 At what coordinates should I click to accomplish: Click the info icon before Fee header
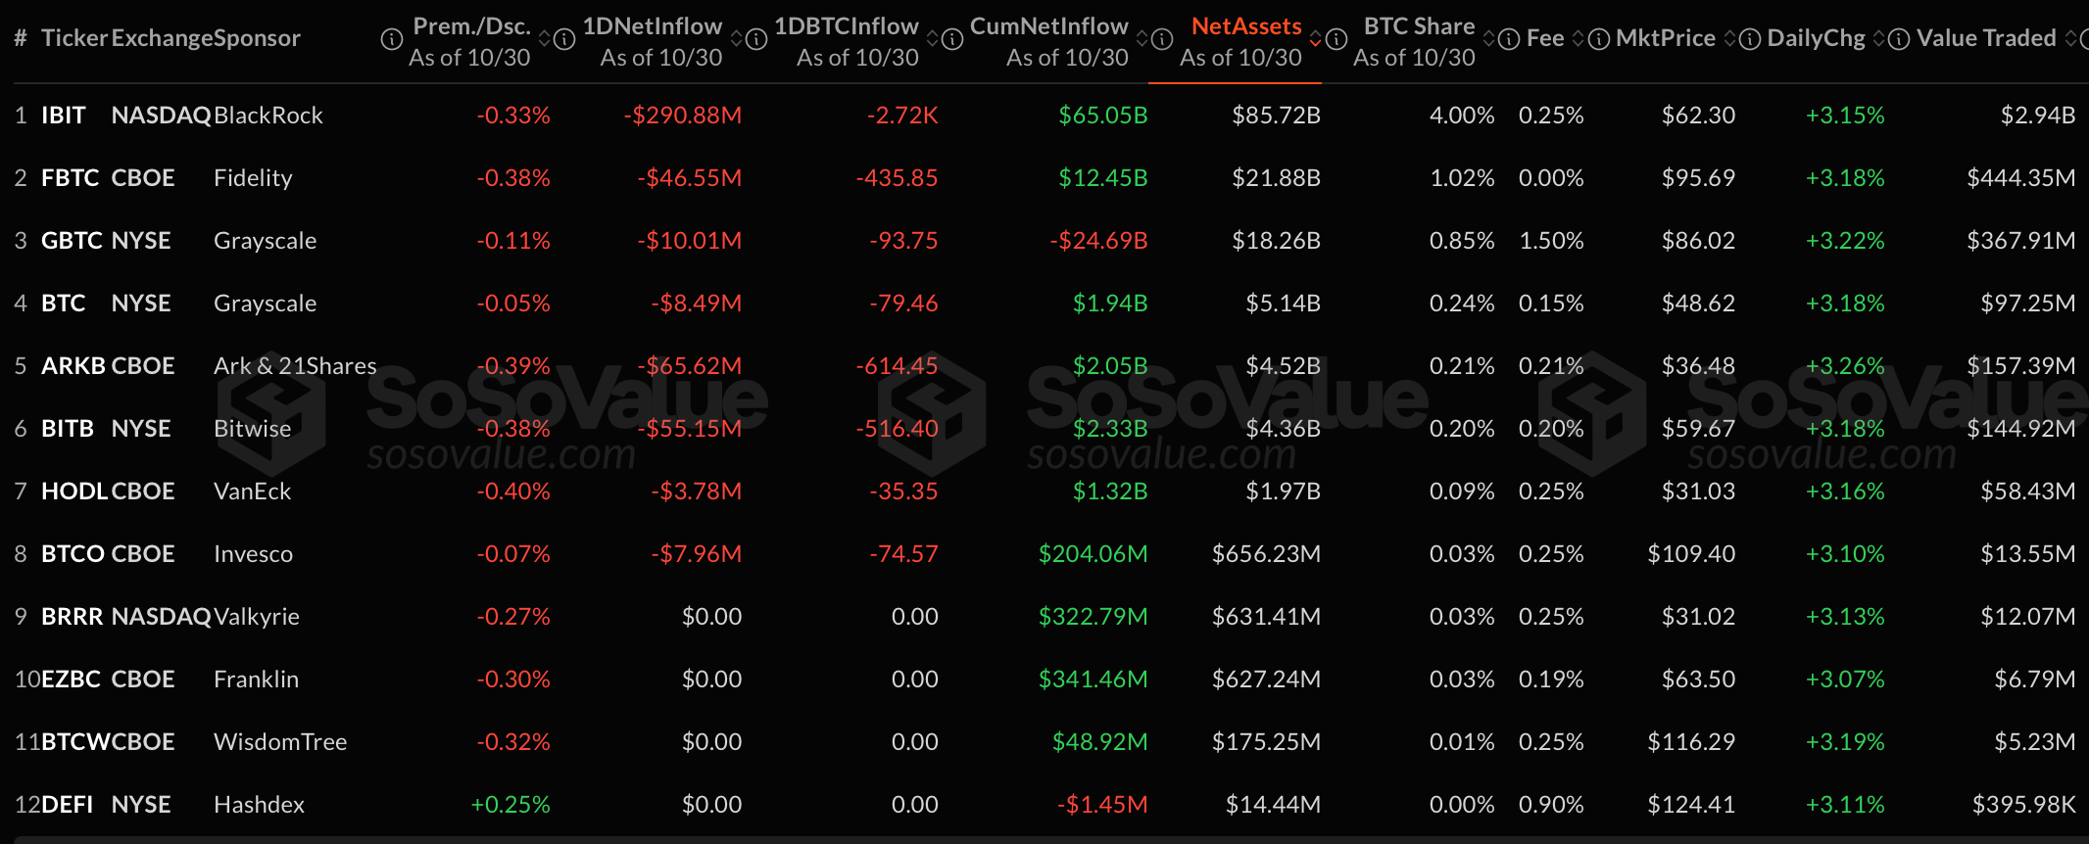click(1509, 39)
